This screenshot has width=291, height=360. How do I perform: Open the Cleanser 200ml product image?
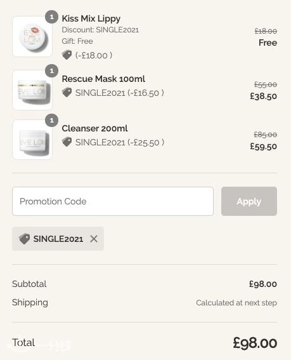pos(32,140)
